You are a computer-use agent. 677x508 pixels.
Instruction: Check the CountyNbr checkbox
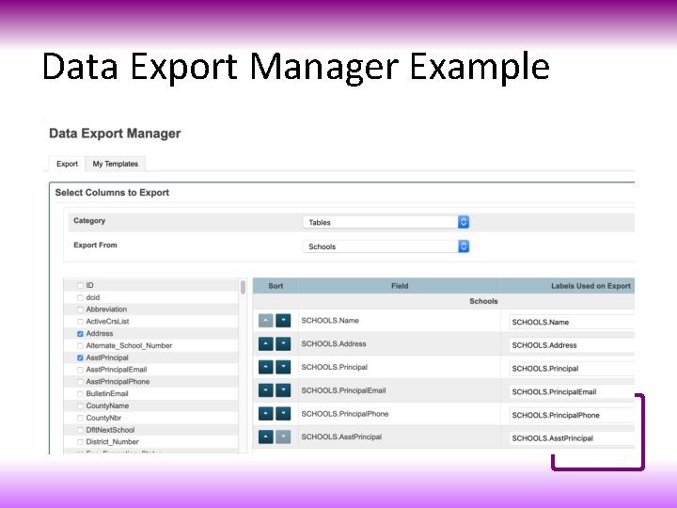tap(80, 418)
